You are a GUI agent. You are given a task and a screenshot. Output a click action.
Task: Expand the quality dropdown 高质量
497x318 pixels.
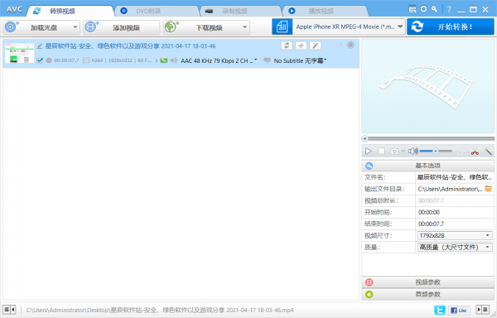(x=455, y=247)
